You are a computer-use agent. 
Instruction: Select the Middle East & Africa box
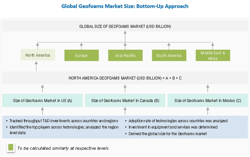click(213, 56)
